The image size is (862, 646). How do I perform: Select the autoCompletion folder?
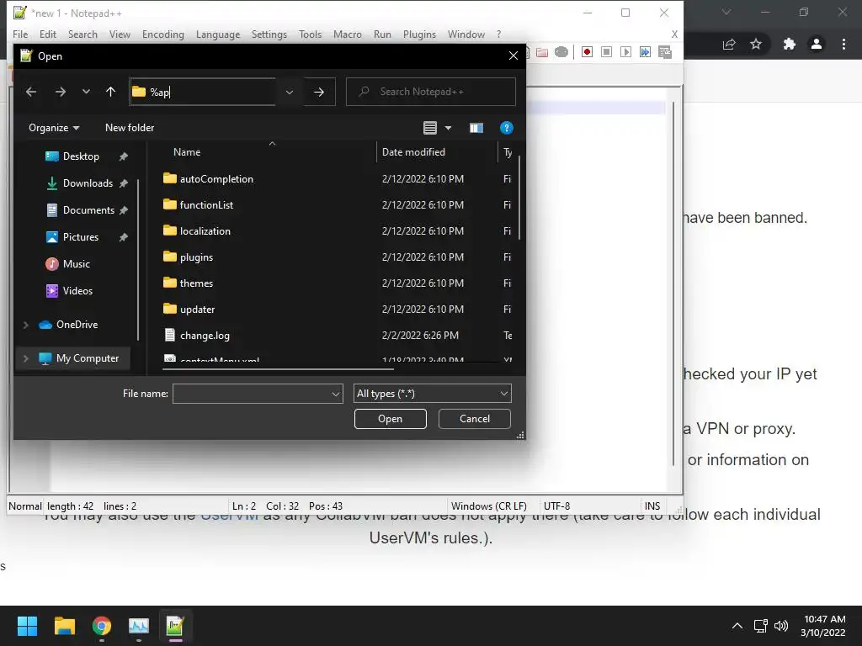pyautogui.click(x=216, y=179)
